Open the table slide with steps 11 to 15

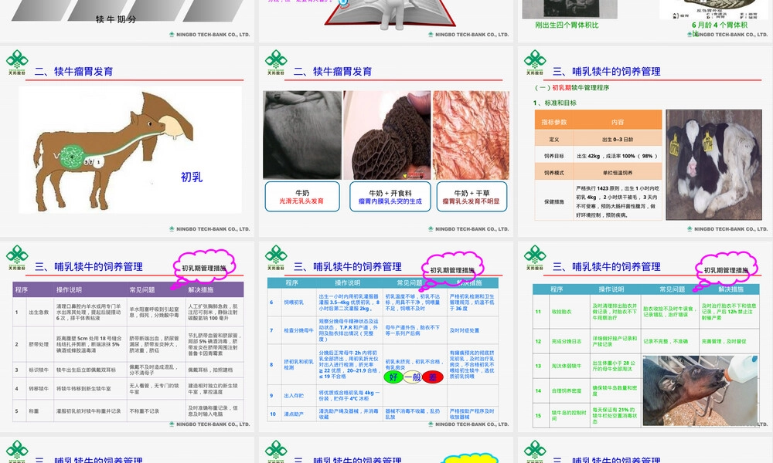pos(645,336)
